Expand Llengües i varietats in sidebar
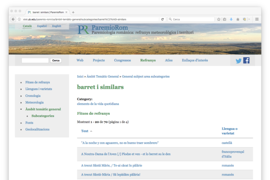The width and height of the screenshot is (270, 180). click(38, 89)
